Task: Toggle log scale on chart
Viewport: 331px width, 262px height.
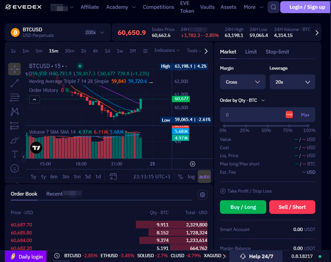Action: [x=191, y=177]
